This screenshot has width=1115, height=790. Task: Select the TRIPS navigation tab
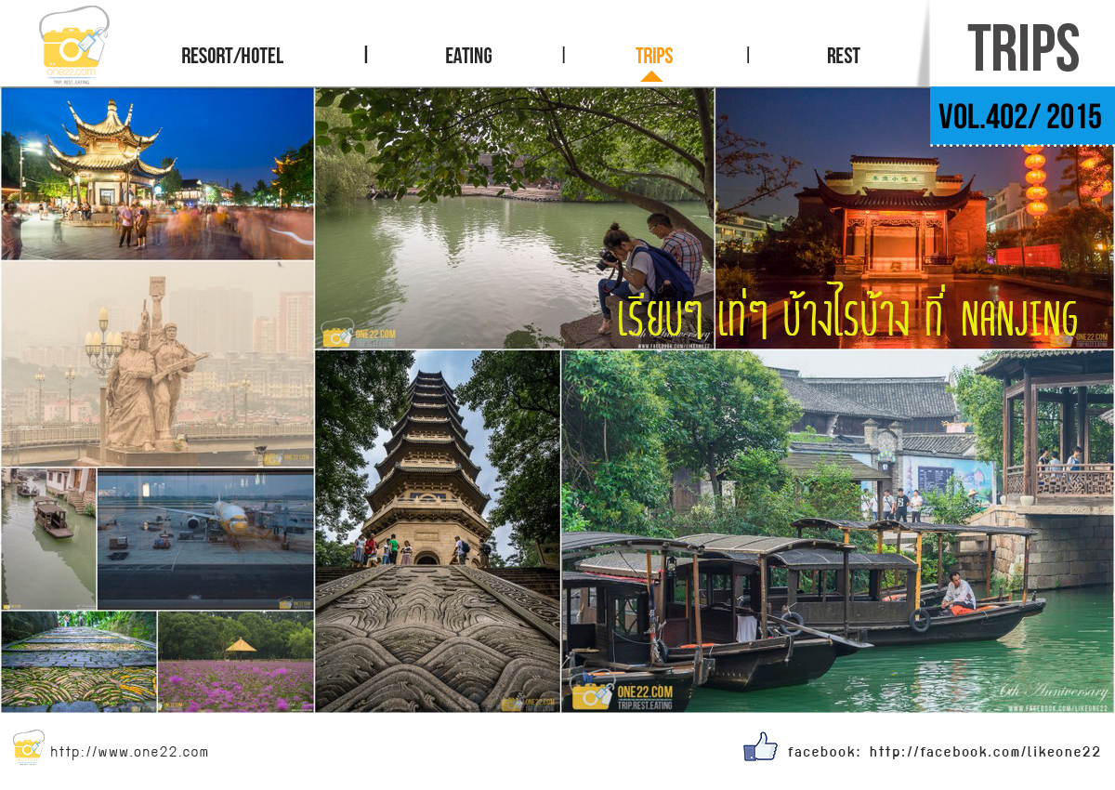654,56
